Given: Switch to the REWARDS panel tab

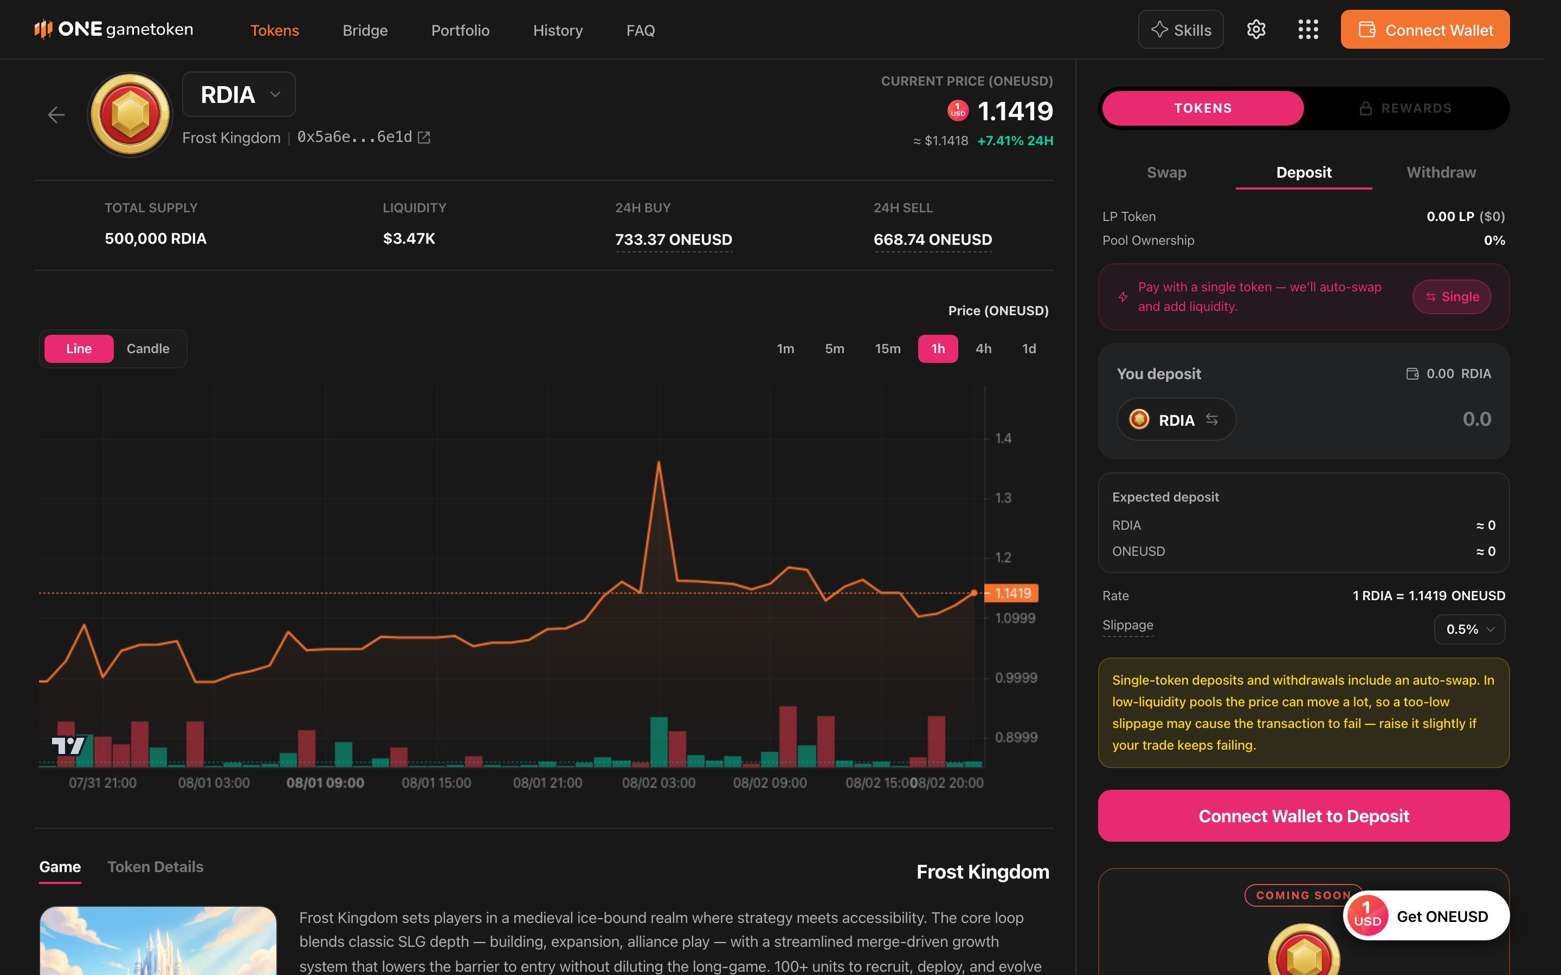Looking at the screenshot, I should click(1406, 108).
